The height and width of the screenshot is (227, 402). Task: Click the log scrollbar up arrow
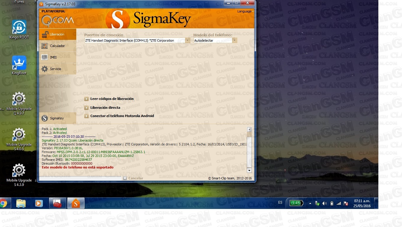coord(249,129)
